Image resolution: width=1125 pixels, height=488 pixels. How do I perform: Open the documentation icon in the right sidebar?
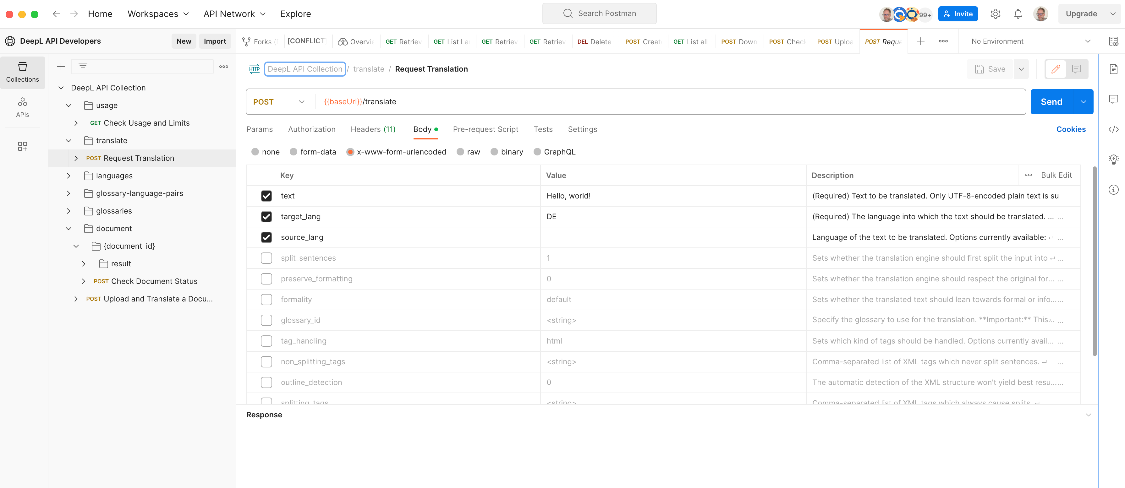[x=1113, y=69]
